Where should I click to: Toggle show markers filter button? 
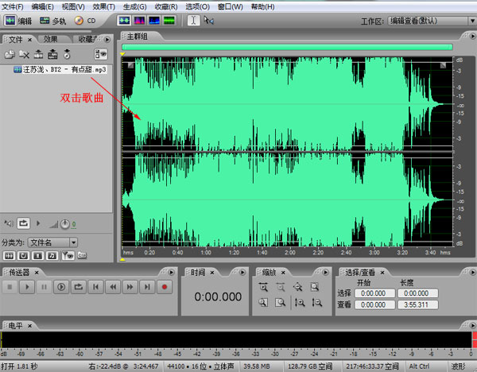tap(68, 256)
